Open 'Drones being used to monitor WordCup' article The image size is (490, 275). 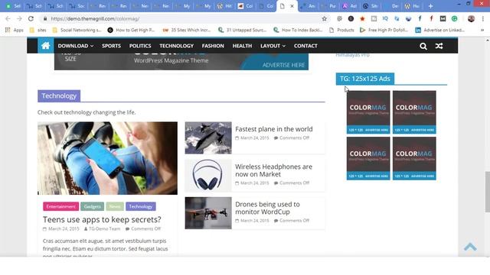pyautogui.click(x=267, y=208)
